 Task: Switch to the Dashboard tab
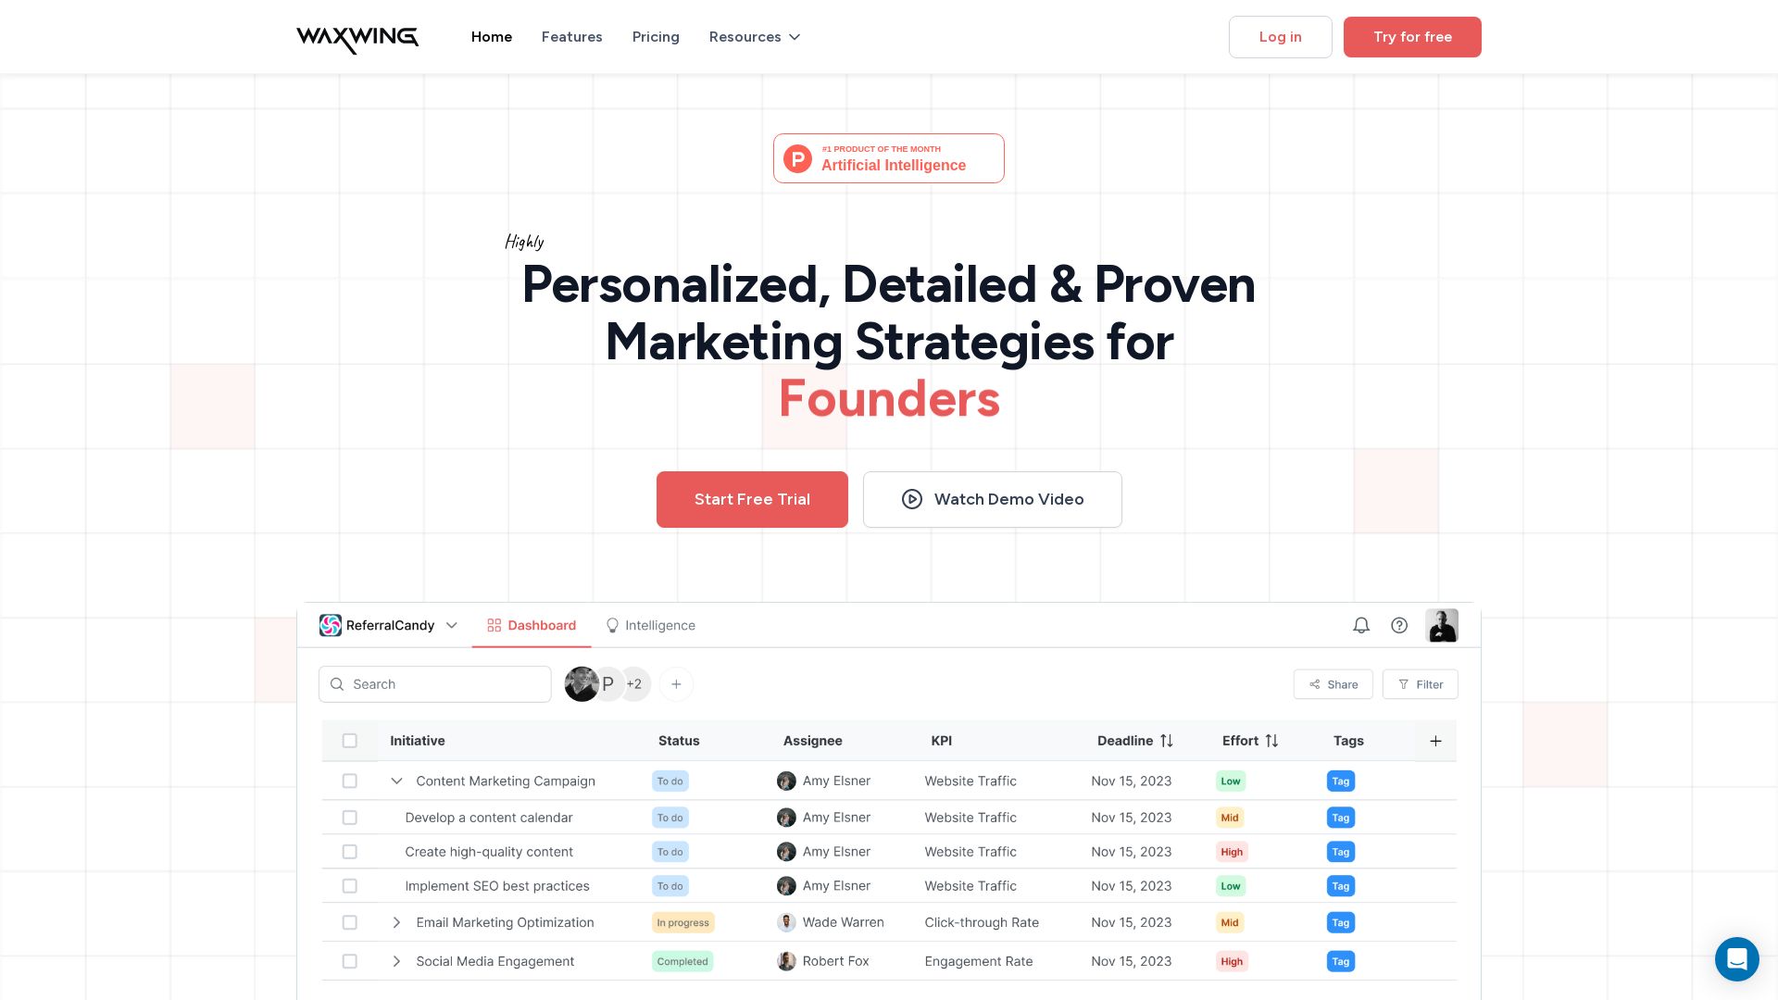532,625
